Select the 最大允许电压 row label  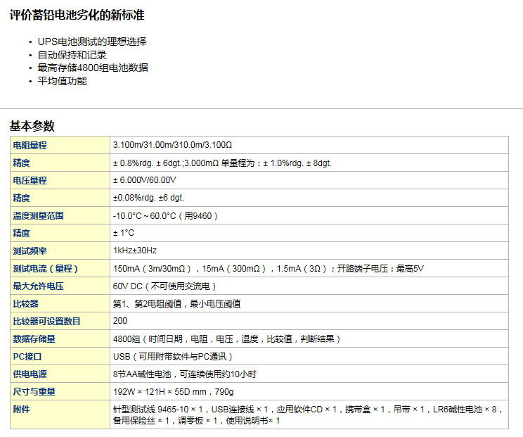pyautogui.click(x=38, y=286)
